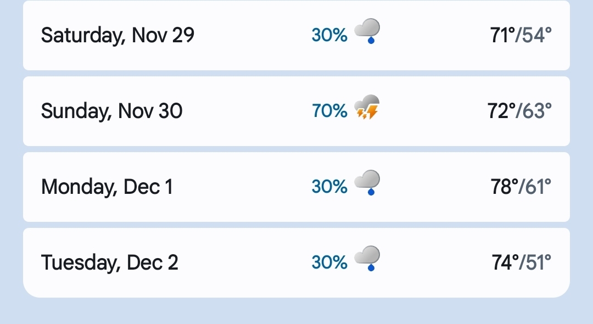Click Monday's low temperature of 61°

(x=537, y=187)
